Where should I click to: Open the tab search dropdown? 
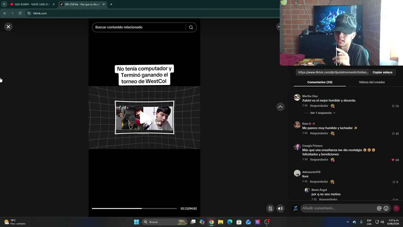point(4,4)
